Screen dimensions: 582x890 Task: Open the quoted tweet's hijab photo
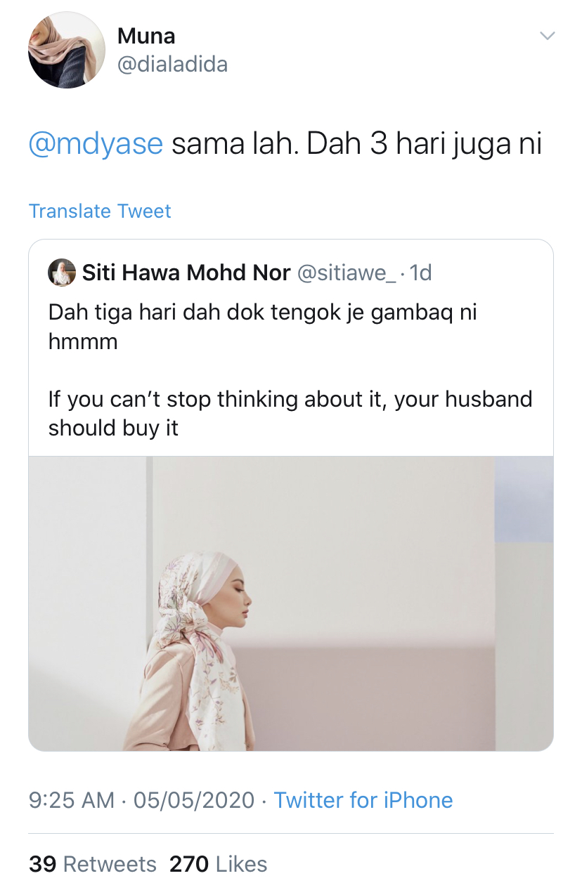(290, 603)
